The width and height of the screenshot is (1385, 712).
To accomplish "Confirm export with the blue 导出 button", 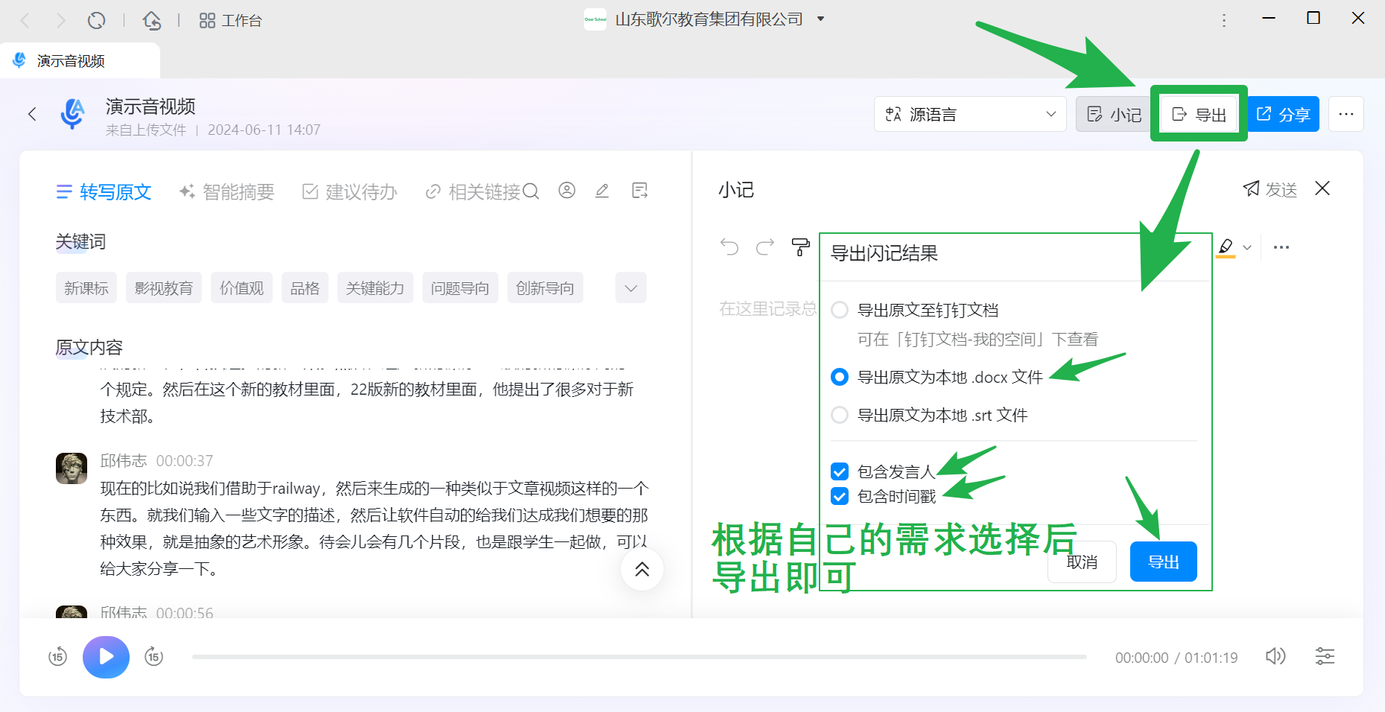I will click(1164, 562).
